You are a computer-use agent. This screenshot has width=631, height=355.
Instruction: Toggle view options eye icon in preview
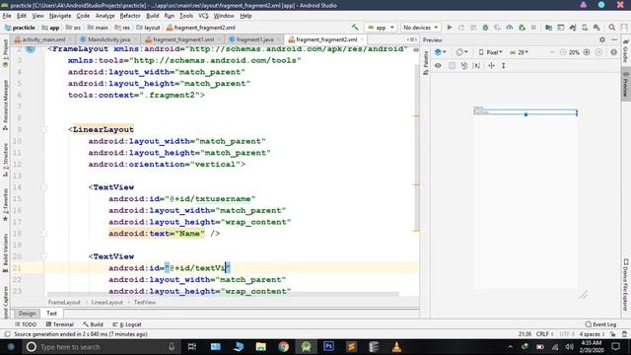pos(438,66)
